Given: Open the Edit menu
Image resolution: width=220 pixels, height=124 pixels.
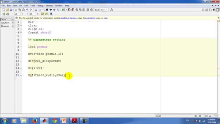Looking at the screenshot, I should click(9, 6).
